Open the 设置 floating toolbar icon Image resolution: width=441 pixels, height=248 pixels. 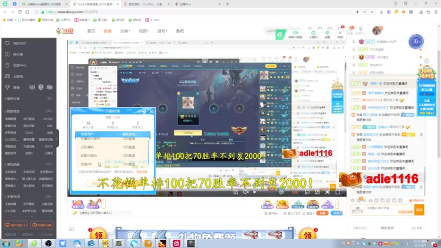(x=327, y=35)
